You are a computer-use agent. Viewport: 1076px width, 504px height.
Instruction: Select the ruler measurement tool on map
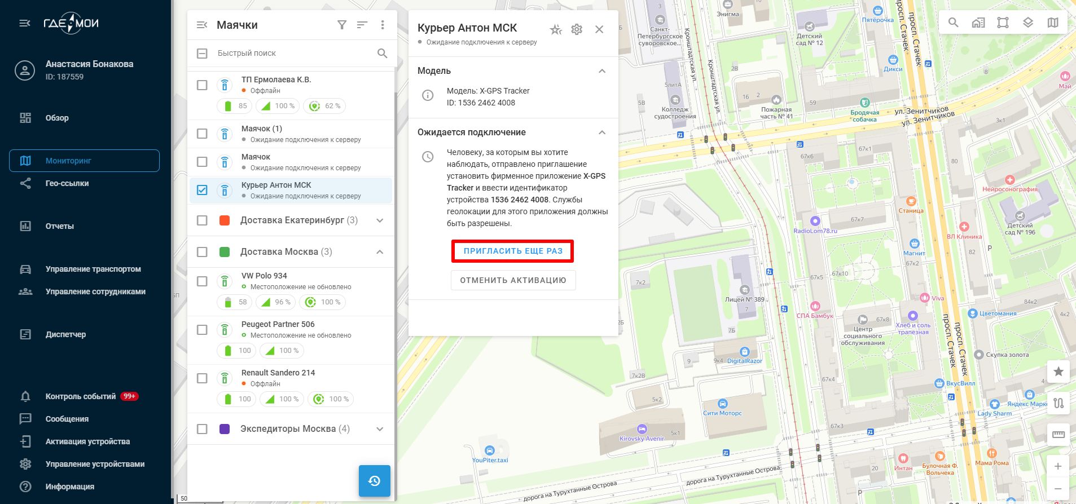pyautogui.click(x=1058, y=434)
